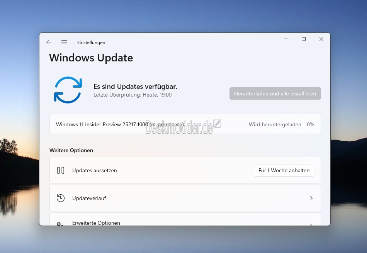
Task: Open the Updateverlauf row
Action: (185, 198)
